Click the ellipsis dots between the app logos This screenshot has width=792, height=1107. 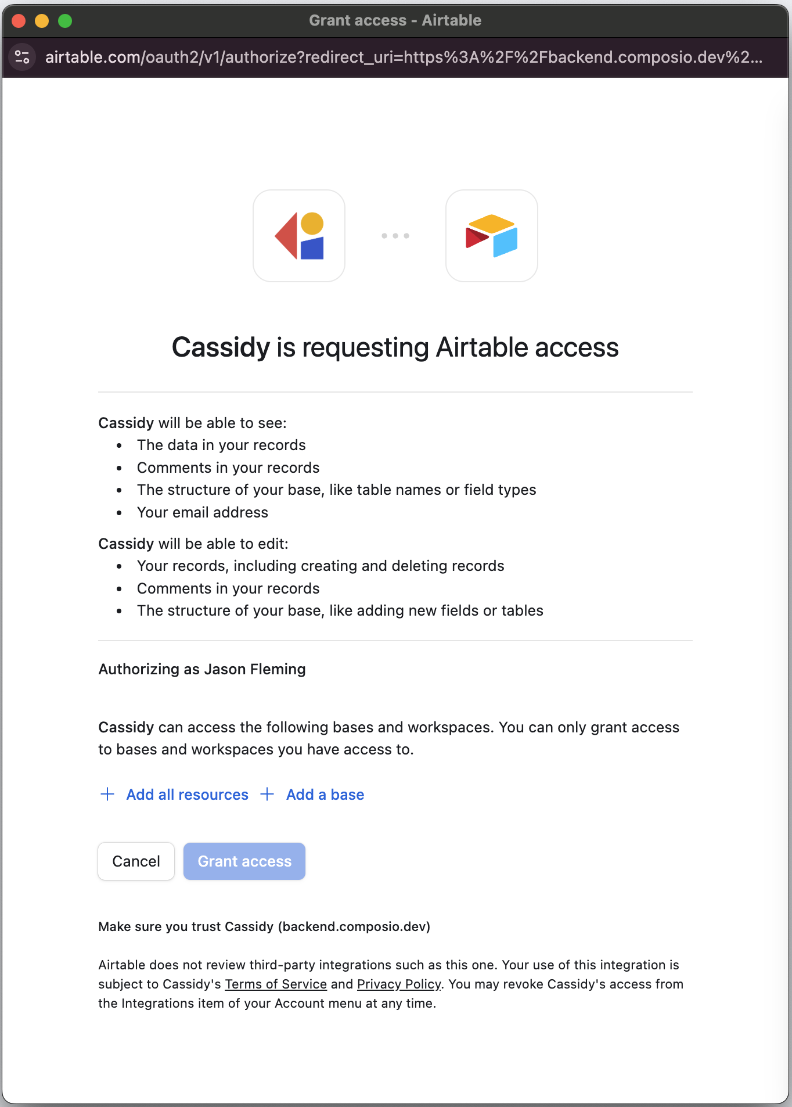click(395, 236)
